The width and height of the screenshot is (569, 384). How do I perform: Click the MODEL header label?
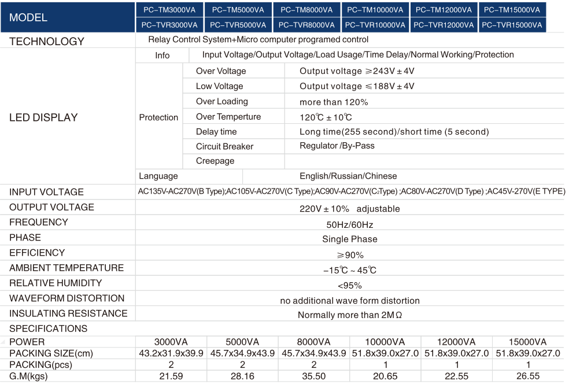tap(28, 17)
